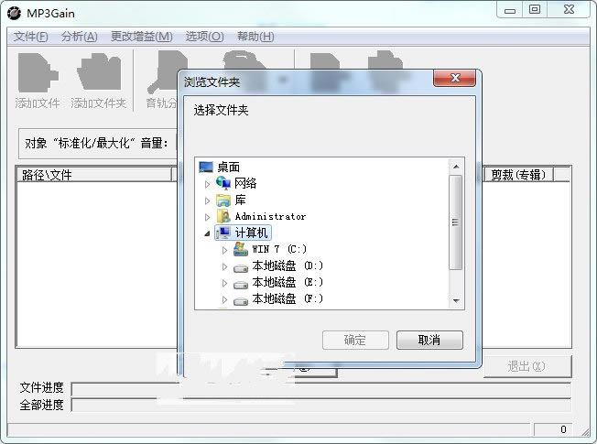The image size is (597, 444).
Task: Select 网络 text in the folder tree
Action: [245, 183]
